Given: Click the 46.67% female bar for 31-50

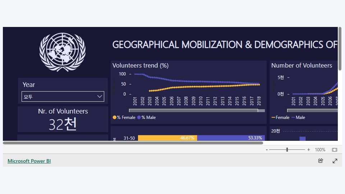Looking at the screenshot, I should pos(167,138).
